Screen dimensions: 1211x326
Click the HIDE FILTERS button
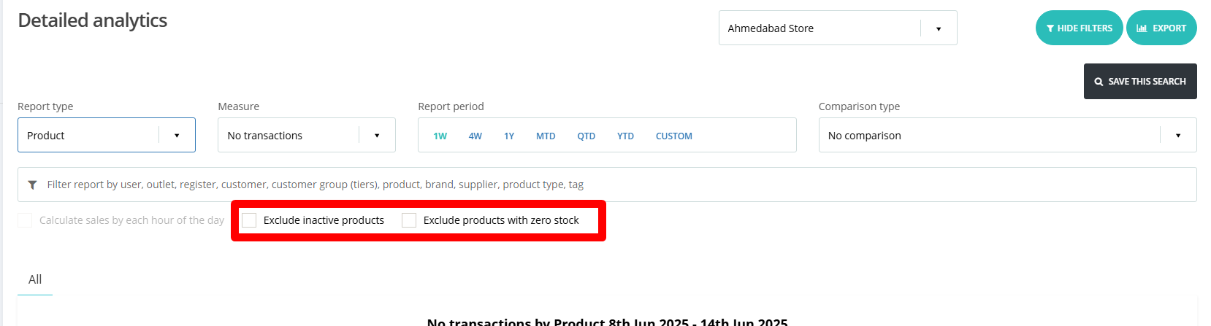pyautogui.click(x=1080, y=28)
